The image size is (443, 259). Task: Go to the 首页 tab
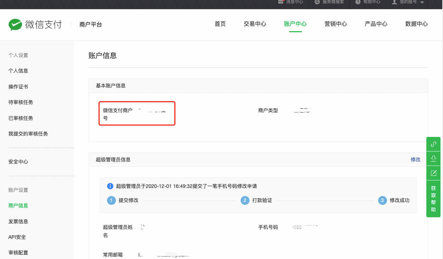pos(220,24)
